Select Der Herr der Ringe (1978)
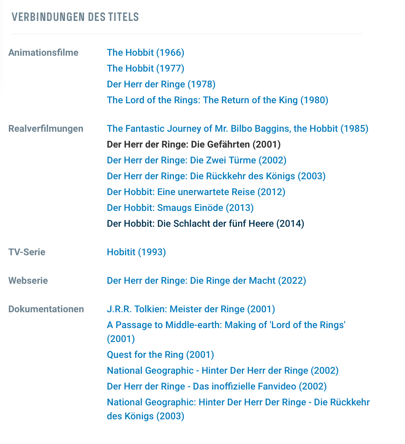The image size is (405, 444). click(x=161, y=84)
